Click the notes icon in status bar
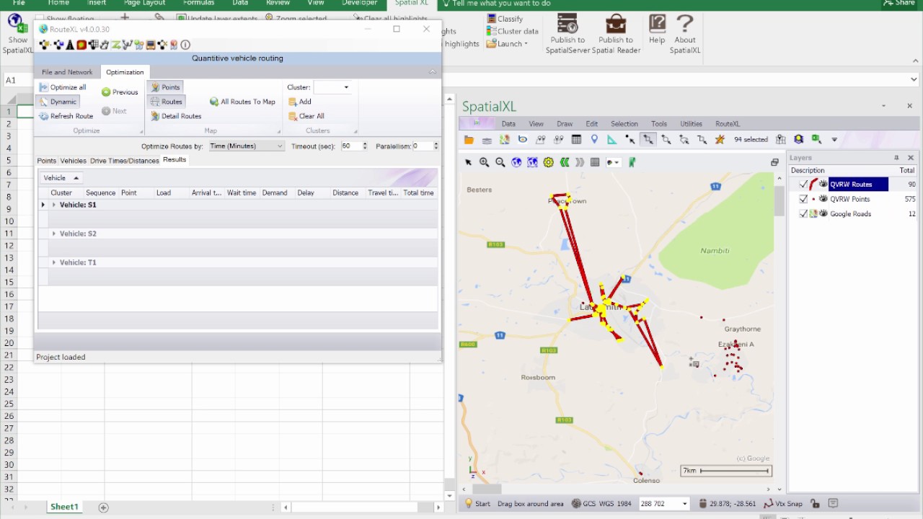 pyautogui.click(x=834, y=503)
